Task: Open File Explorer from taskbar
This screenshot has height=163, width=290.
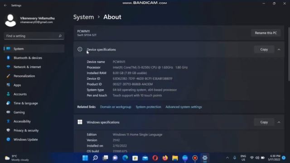Action: pyautogui.click(x=175, y=158)
